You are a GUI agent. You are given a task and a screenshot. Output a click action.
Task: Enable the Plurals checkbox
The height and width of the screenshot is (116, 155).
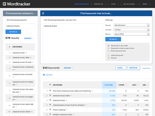pyautogui.click(x=109, y=58)
